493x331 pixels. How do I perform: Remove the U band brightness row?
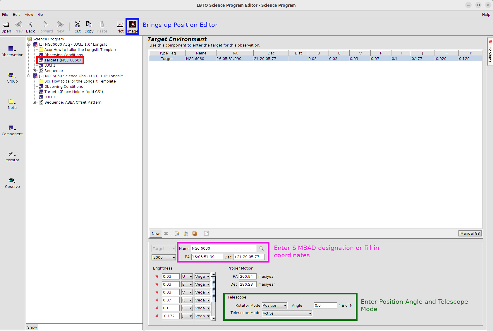coord(157,277)
